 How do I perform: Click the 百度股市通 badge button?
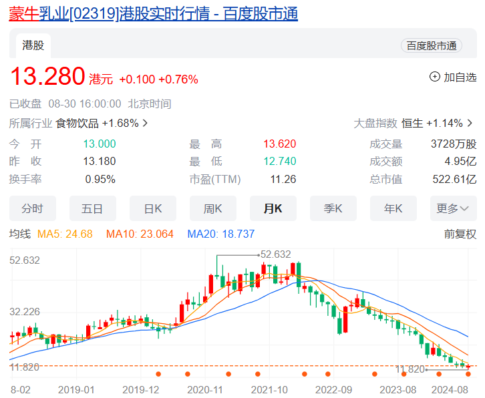[432, 45]
